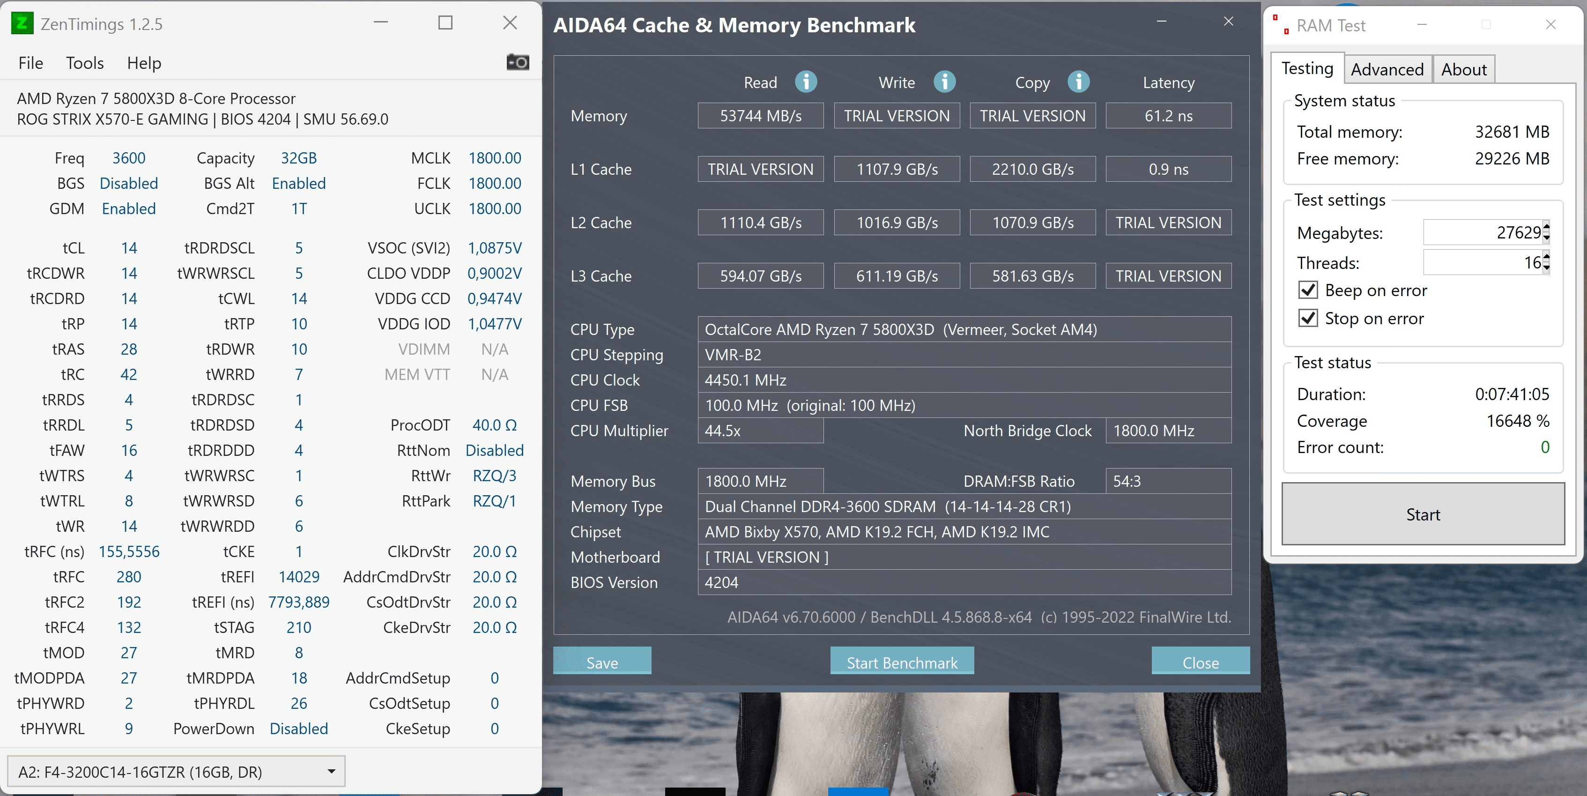
Task: Click the Motherboard [ TRIAL VERSION ] field
Action: click(x=965, y=557)
